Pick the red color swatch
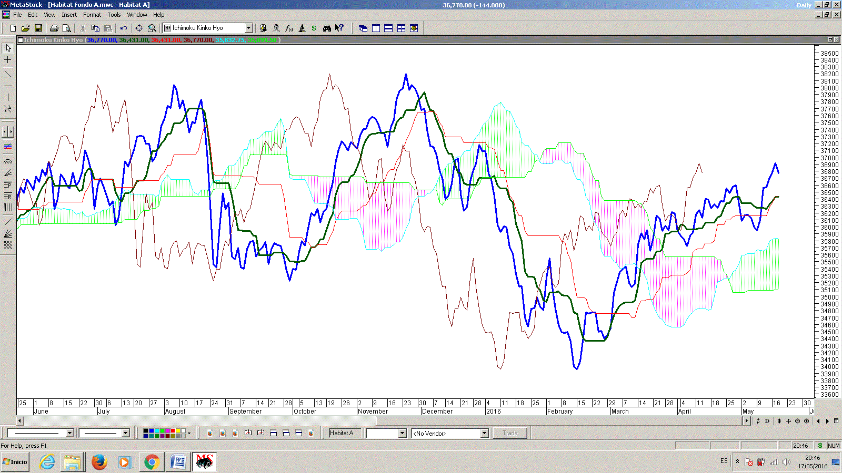This screenshot has width=842, height=473. (x=173, y=431)
